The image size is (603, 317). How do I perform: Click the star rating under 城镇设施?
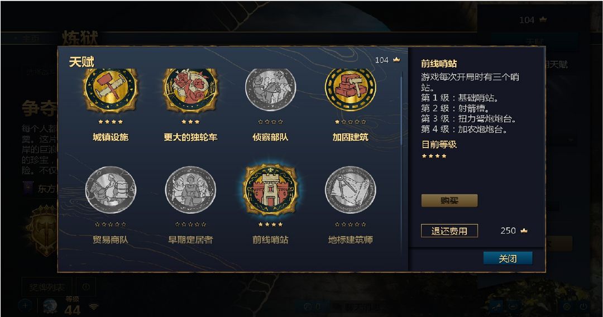coord(111,122)
